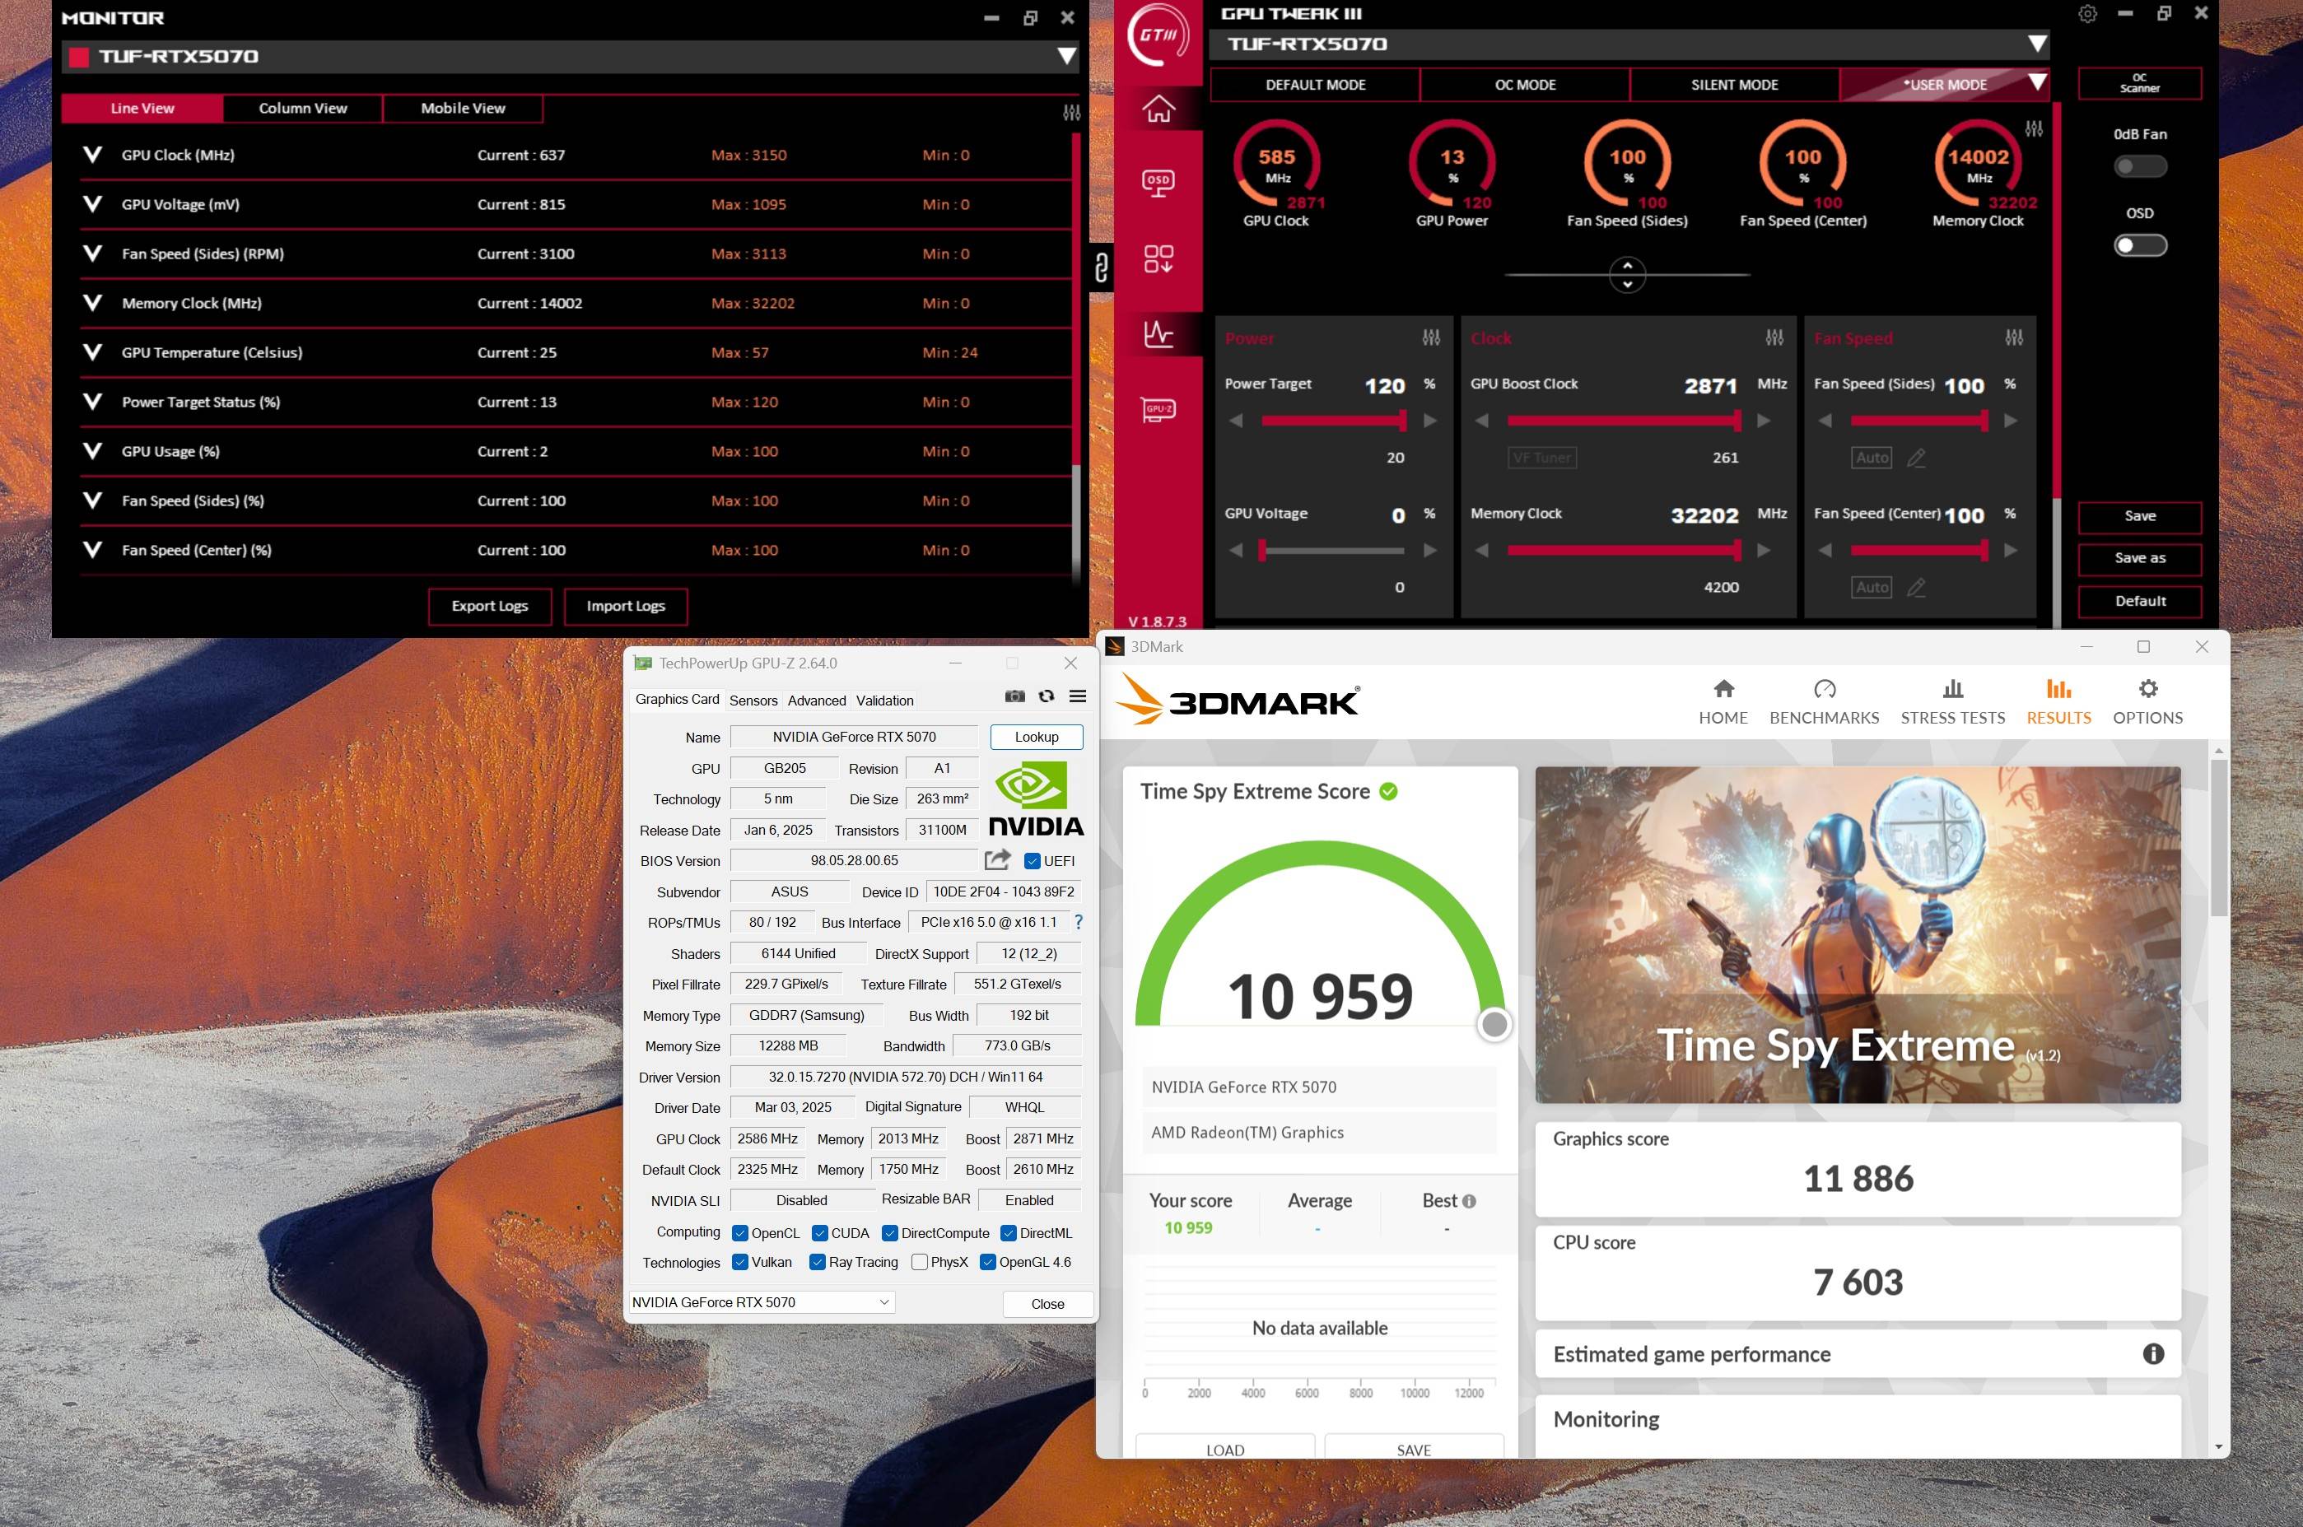Click the Time Spy Extreme benchmark thumbnail
Viewport: 2303px width, 1527px height.
coord(1857,935)
